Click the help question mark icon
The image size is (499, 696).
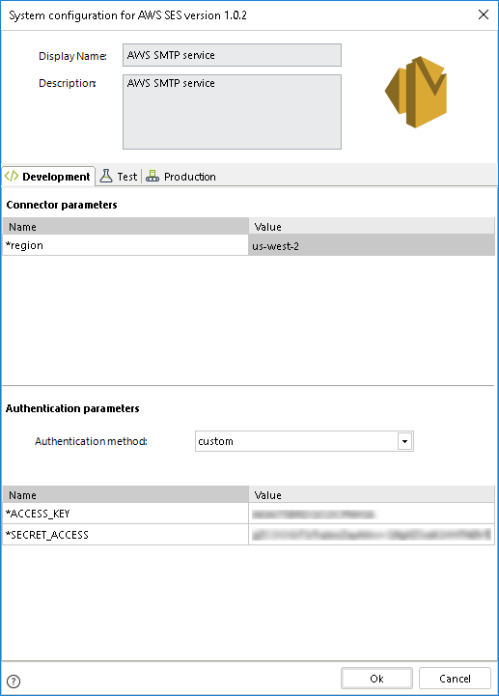pos(14,681)
